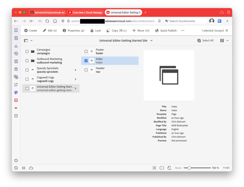The image size is (244, 187).
Task: Open the Reading List sidebar panel
Action: (16, 38)
